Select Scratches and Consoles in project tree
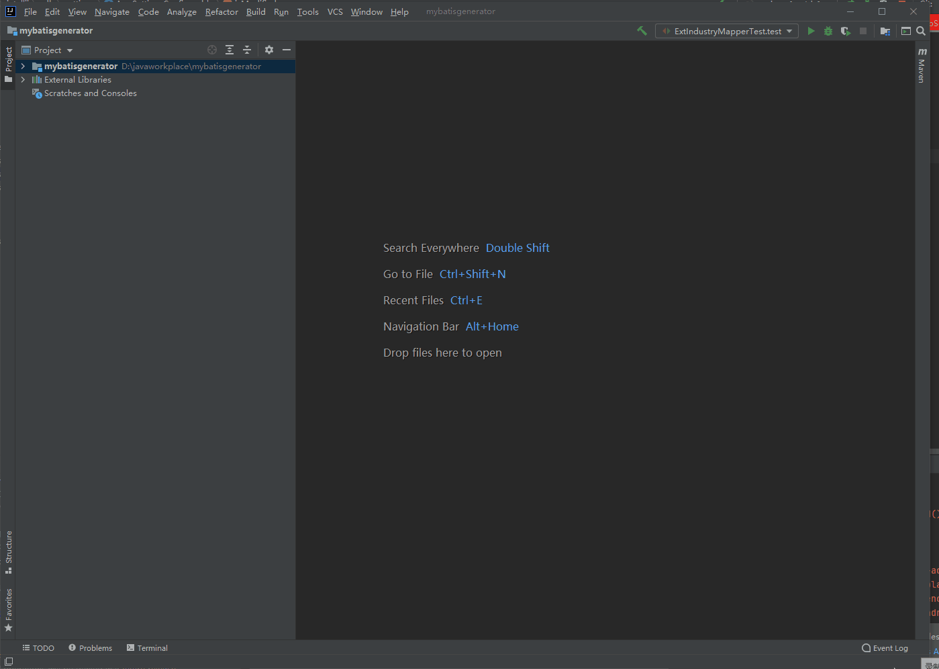The image size is (939, 669). (156, 93)
